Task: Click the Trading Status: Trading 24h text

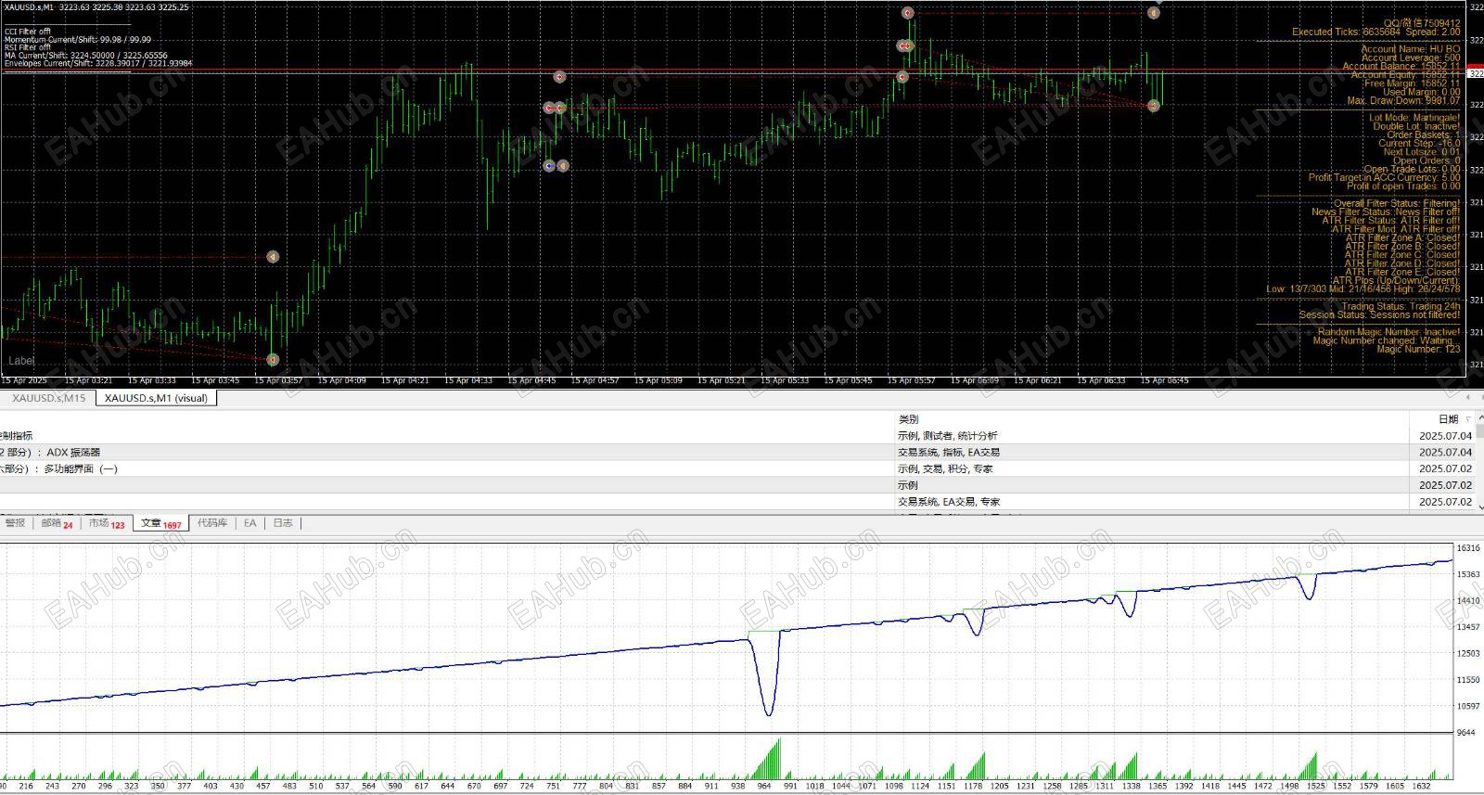Action: pyautogui.click(x=1401, y=306)
